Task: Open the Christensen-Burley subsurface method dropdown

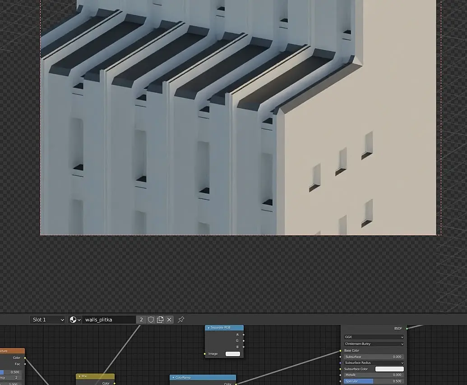Action: click(374, 344)
